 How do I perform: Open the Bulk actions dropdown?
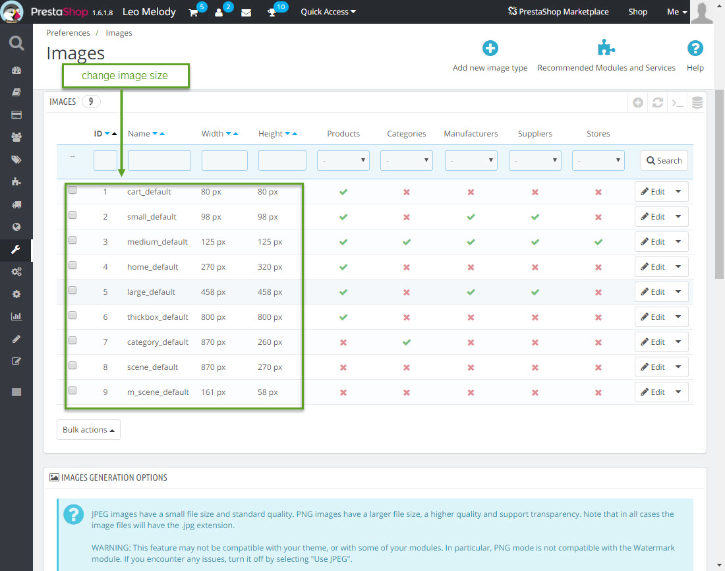pyautogui.click(x=88, y=430)
